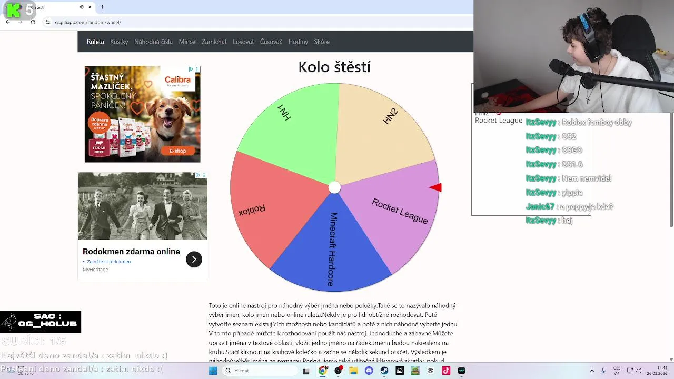Click the address bar URL cs.piliapp.com
674x379 pixels.
click(x=88, y=22)
